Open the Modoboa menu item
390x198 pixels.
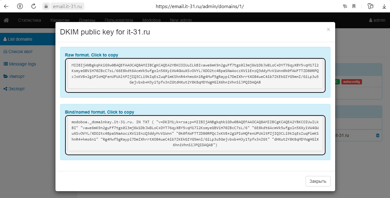point(151,20)
